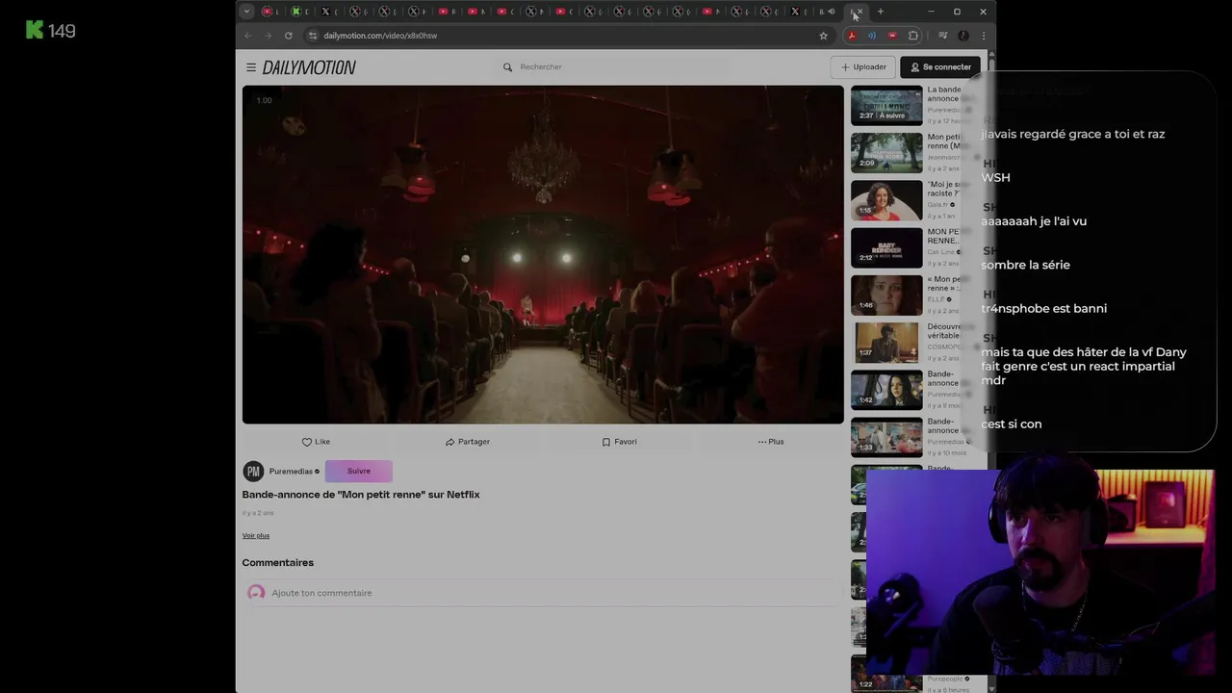Open the 1:15 "Moi je suis raciste" thumbnail

pyautogui.click(x=886, y=200)
